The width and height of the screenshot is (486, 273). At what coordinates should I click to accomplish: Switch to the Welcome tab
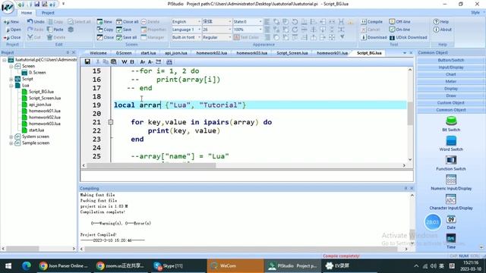[98, 53]
